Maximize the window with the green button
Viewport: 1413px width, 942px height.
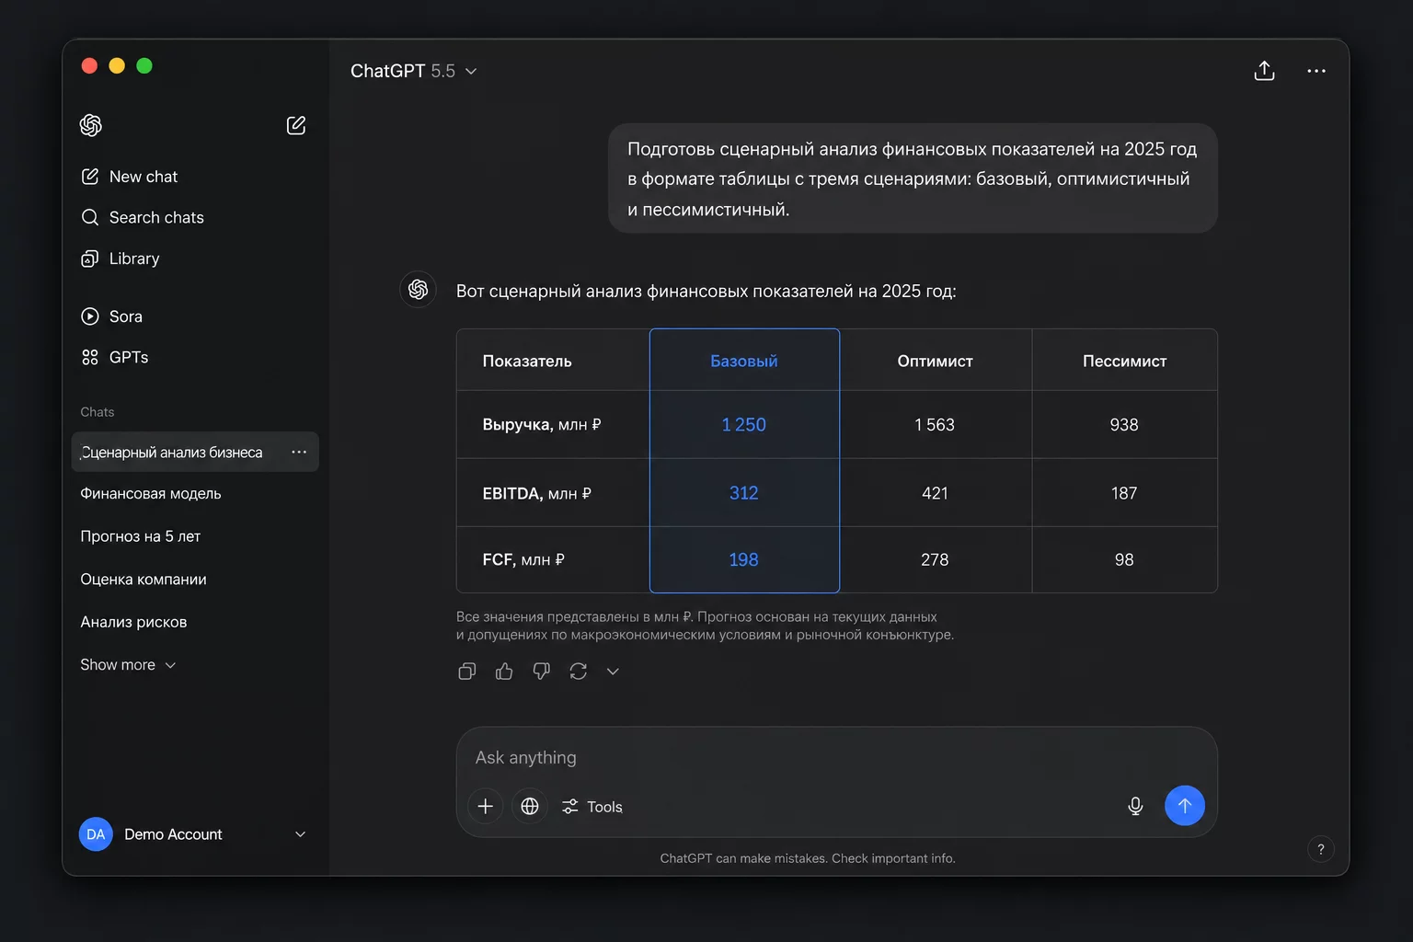[144, 65]
